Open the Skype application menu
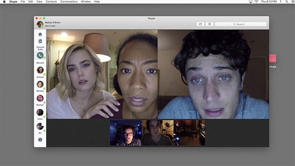This screenshot has height=166, width=295. tap(13, 1)
